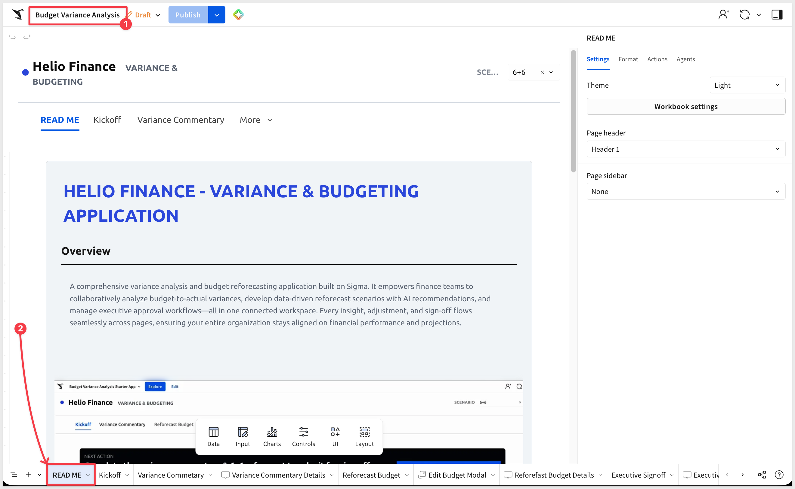This screenshot has width=795, height=489.
Task: Click the refresh data icon
Action: click(744, 14)
